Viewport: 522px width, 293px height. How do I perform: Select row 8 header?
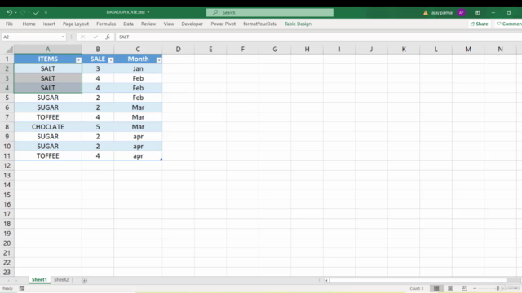click(7, 127)
